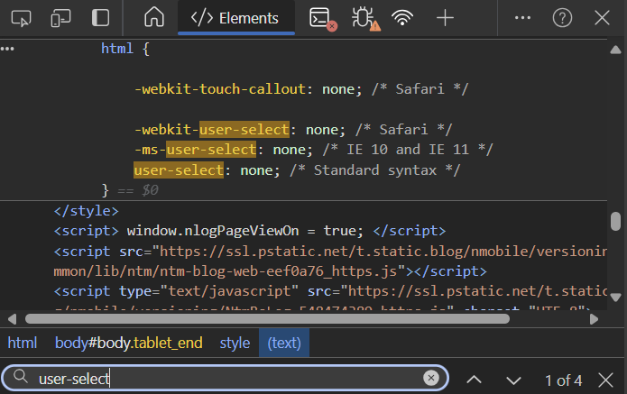
Task: Click the vertical scrollbar up arrow
Action: (615, 50)
